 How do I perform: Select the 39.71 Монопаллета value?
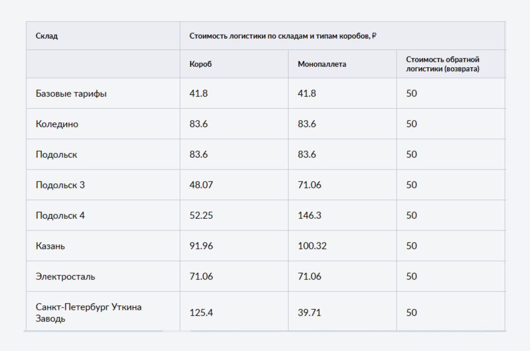tap(310, 312)
